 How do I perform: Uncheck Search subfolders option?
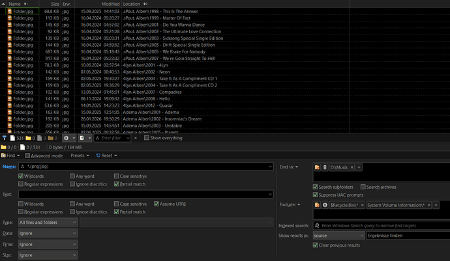(x=316, y=187)
